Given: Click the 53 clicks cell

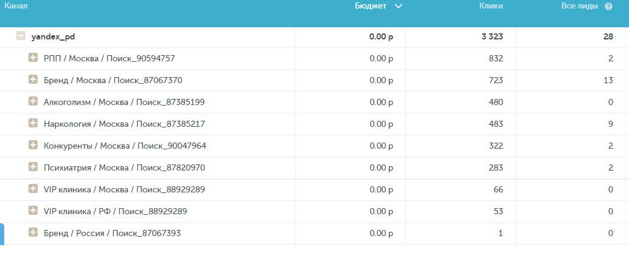Looking at the screenshot, I should click(498, 211).
